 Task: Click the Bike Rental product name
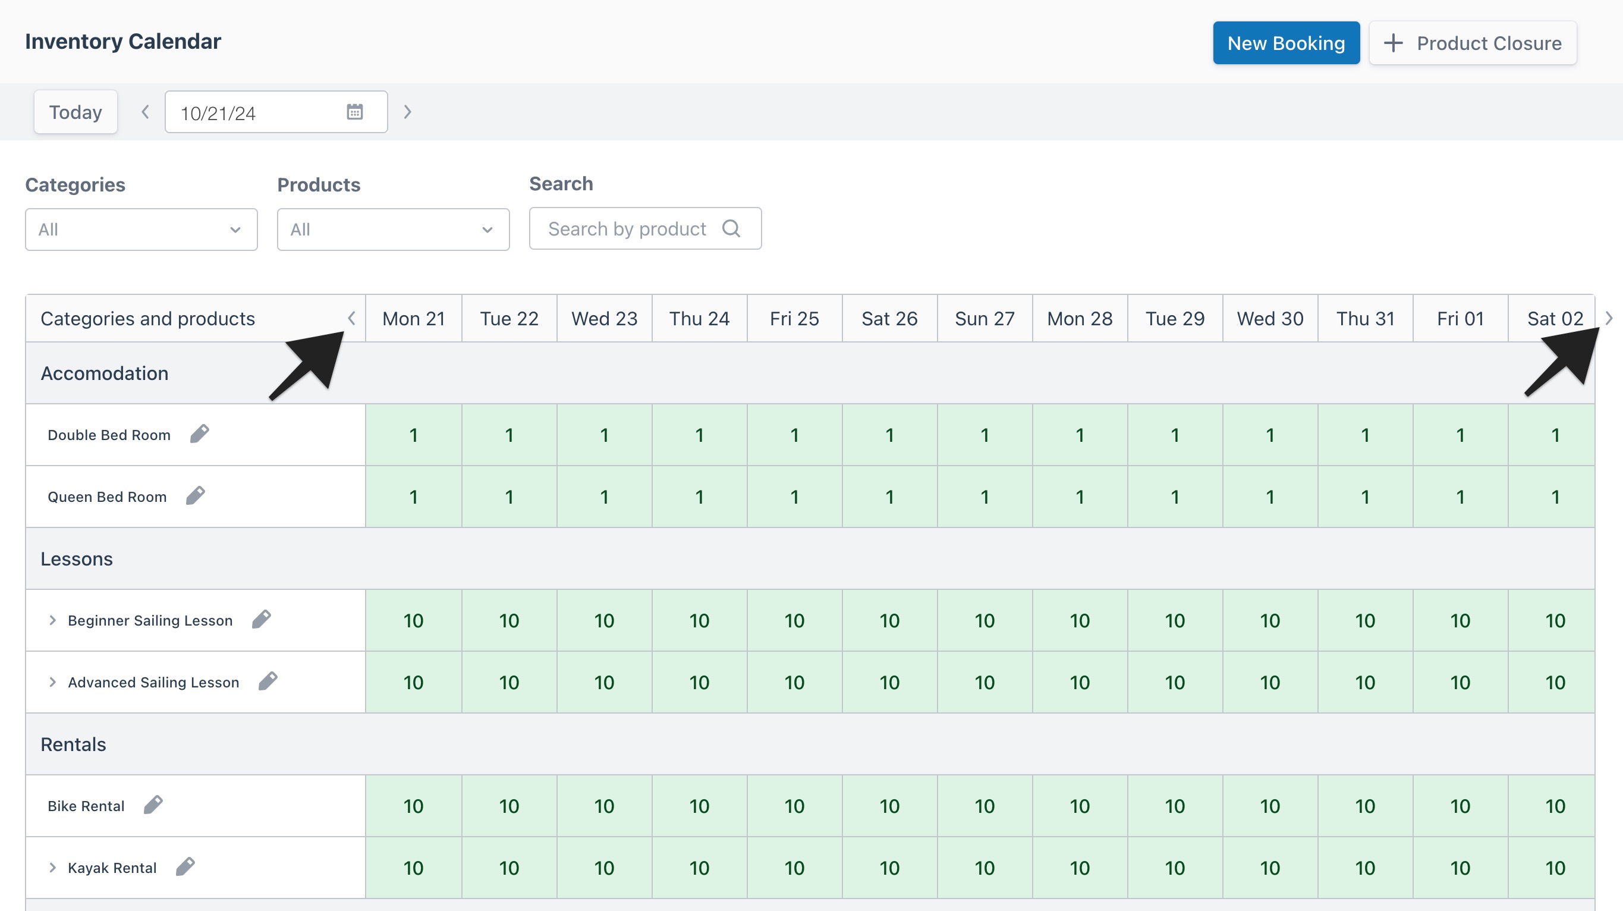click(86, 806)
